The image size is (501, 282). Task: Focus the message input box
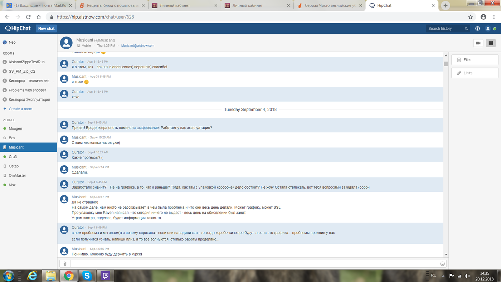pyautogui.click(x=254, y=264)
